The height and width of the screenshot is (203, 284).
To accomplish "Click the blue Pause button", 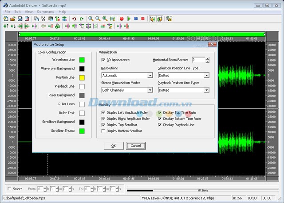I will click(x=136, y=19).
